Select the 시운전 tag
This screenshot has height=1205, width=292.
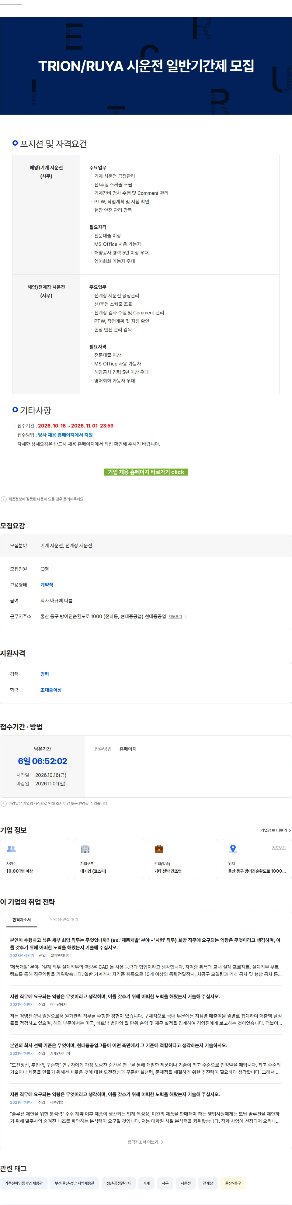coord(186,1183)
